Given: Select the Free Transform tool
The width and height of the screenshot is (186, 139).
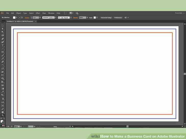Looking at the screenshot, I should (x=3, y=75).
